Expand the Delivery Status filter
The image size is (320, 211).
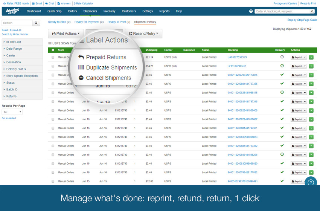pos(22,69)
